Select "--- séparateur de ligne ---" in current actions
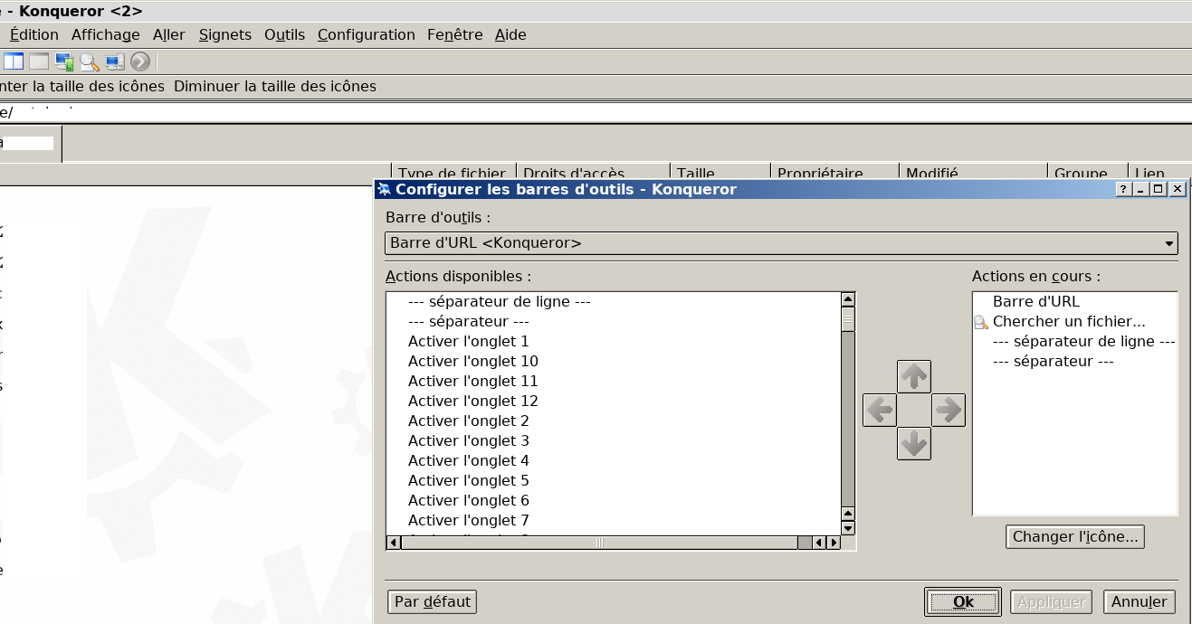This screenshot has height=624, width=1192. click(1083, 341)
